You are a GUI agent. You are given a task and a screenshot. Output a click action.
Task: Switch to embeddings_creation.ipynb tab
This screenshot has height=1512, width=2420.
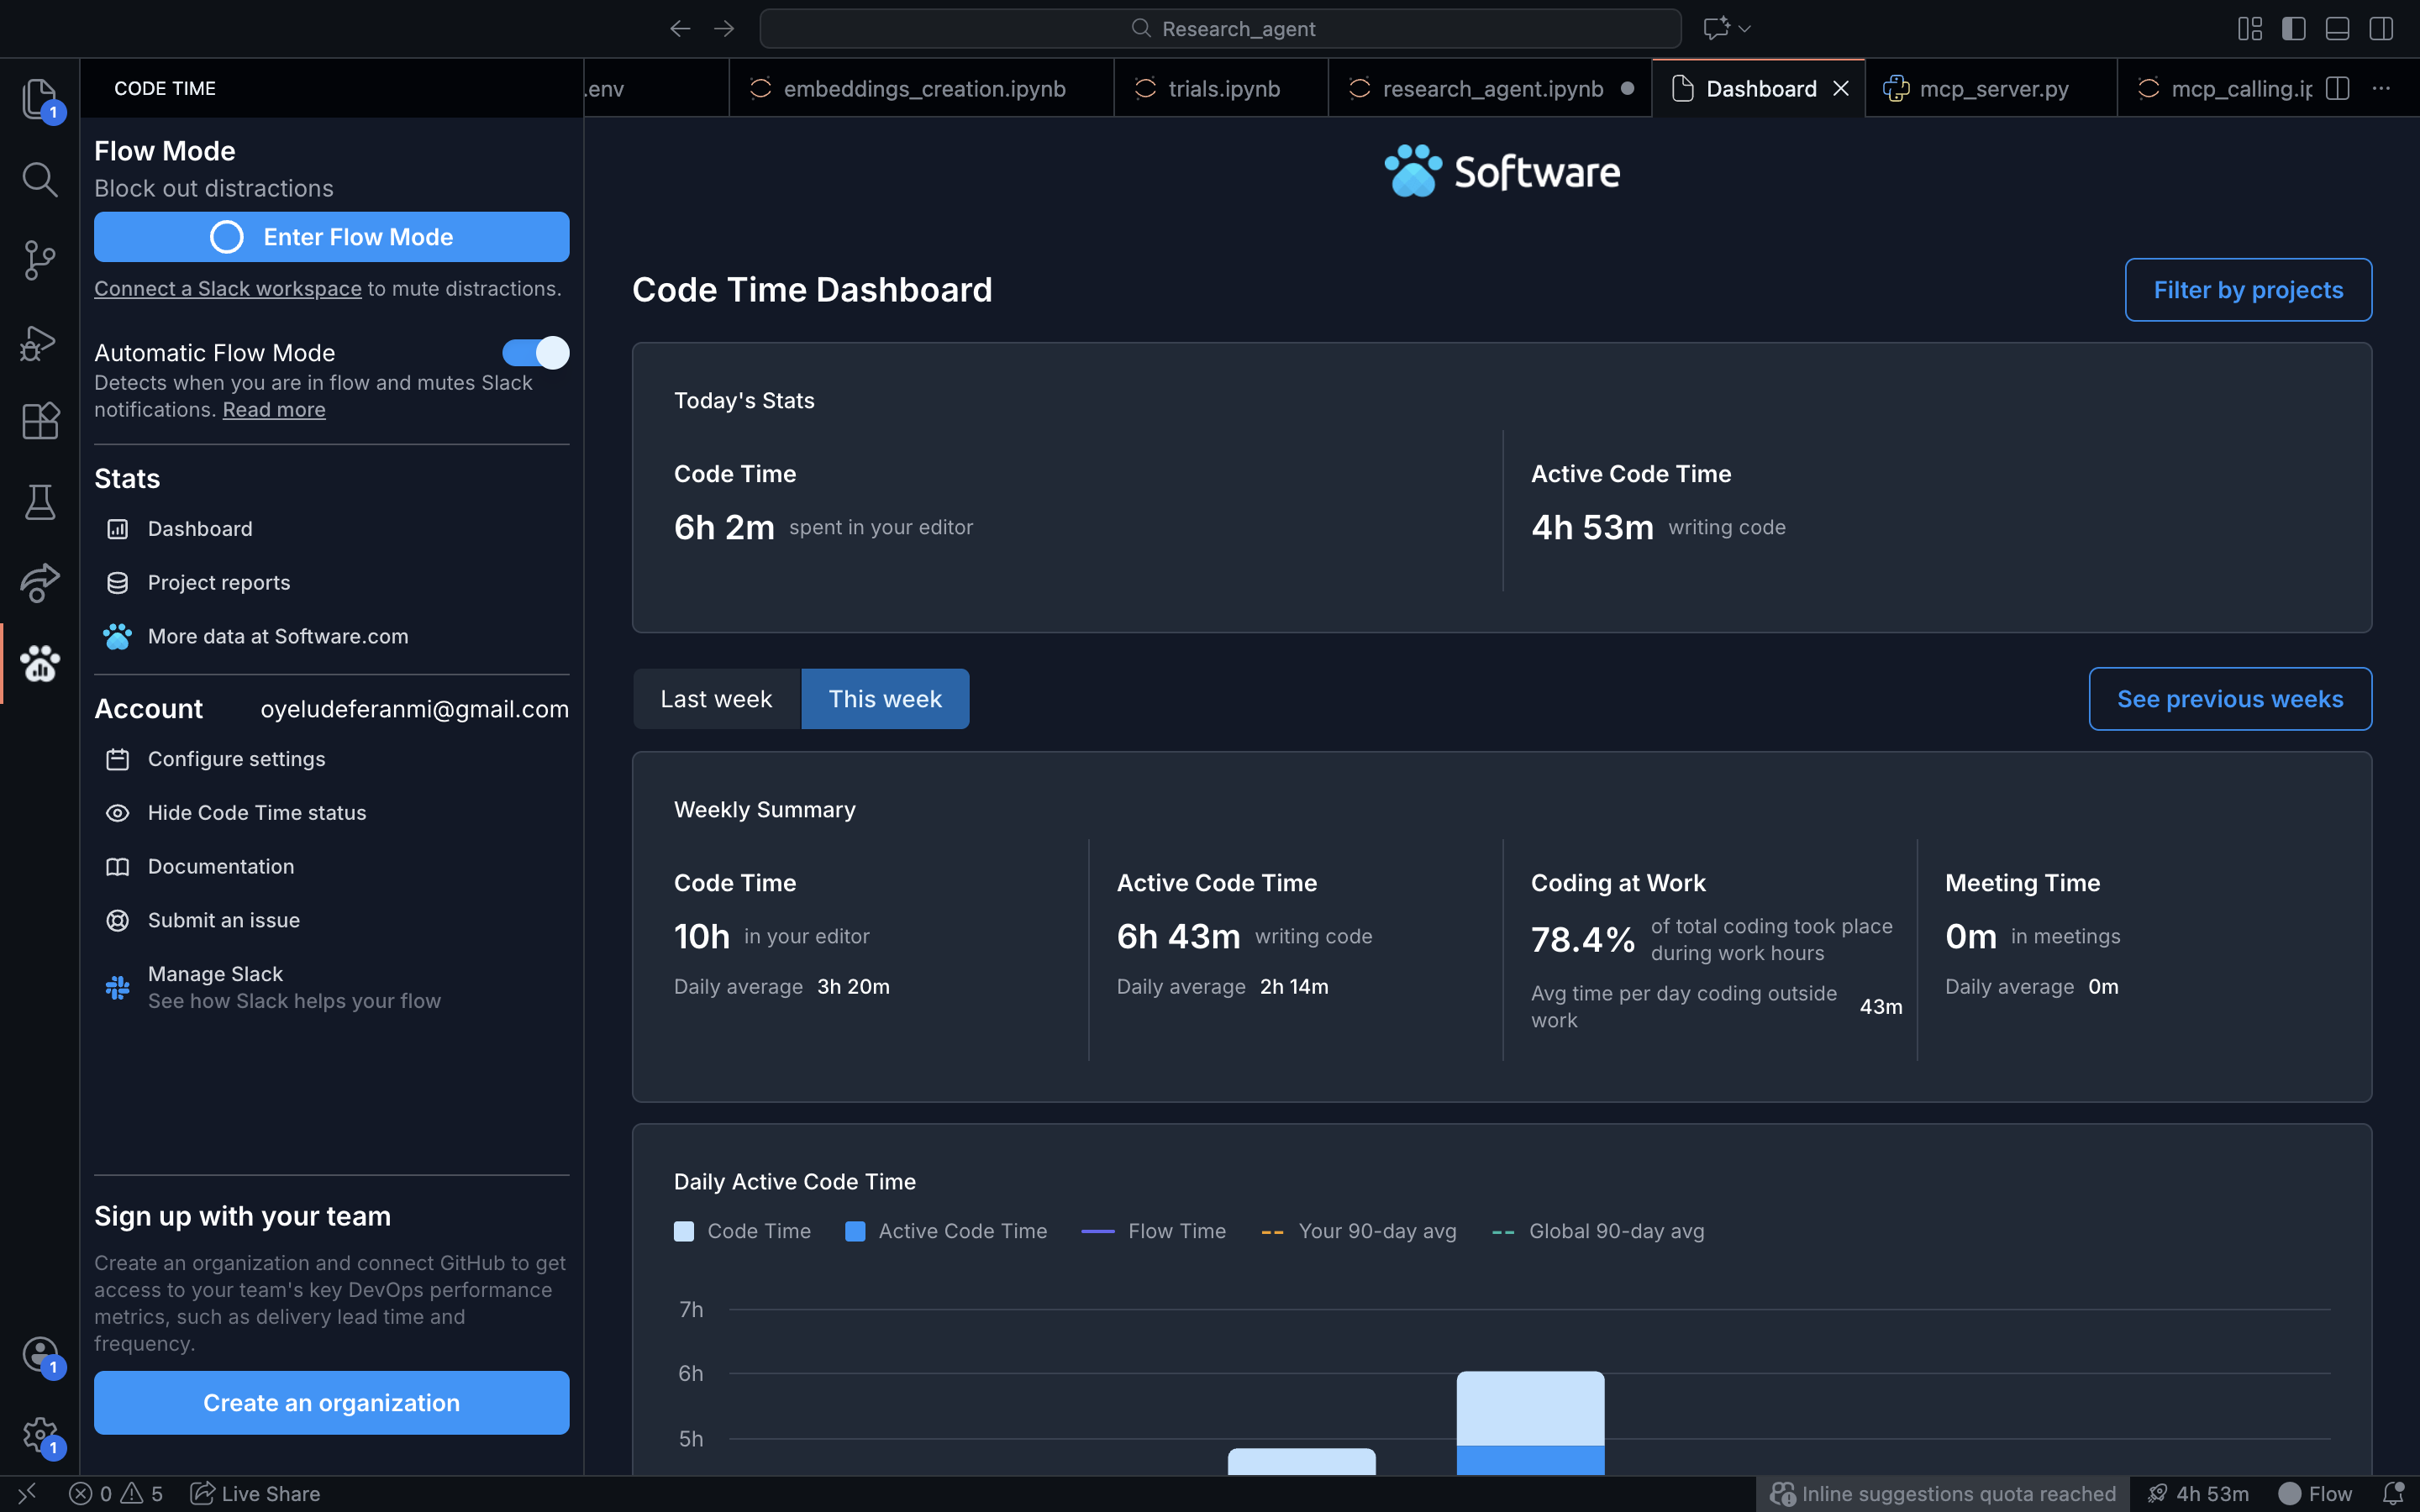pos(921,88)
